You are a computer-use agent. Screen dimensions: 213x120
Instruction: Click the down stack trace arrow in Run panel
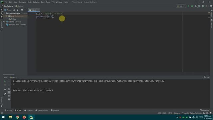(9, 85)
